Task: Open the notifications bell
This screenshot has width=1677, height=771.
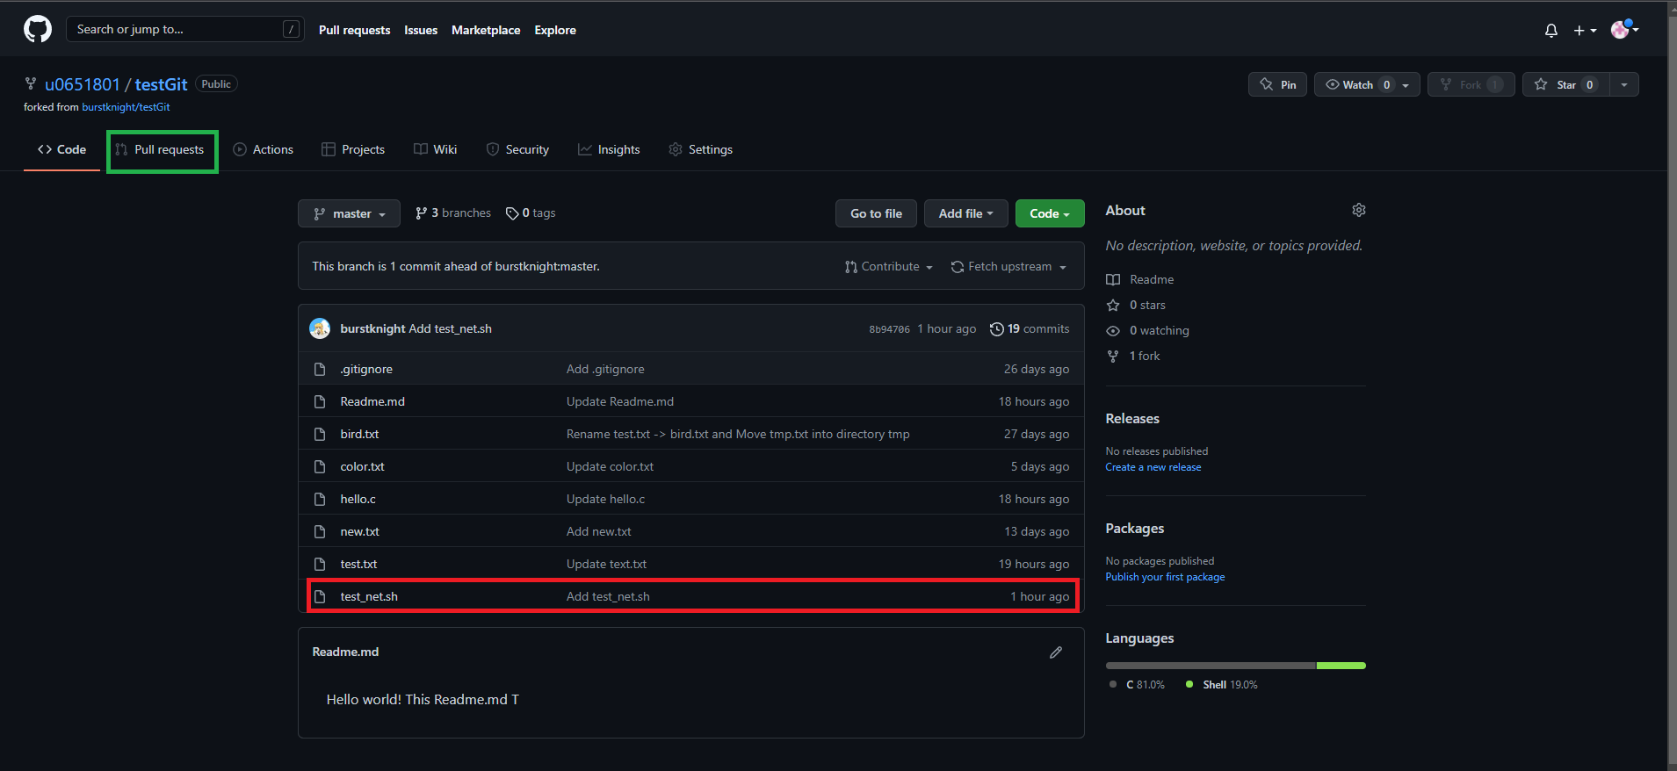Action: (x=1551, y=31)
